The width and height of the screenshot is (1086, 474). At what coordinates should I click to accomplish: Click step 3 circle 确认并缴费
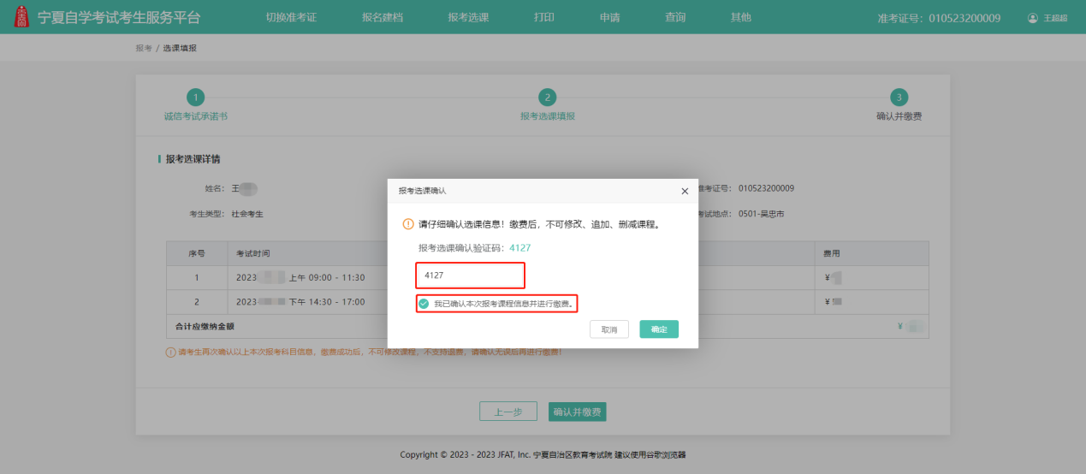point(899,98)
